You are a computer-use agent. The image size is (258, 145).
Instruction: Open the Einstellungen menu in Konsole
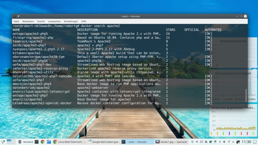point(71,21)
